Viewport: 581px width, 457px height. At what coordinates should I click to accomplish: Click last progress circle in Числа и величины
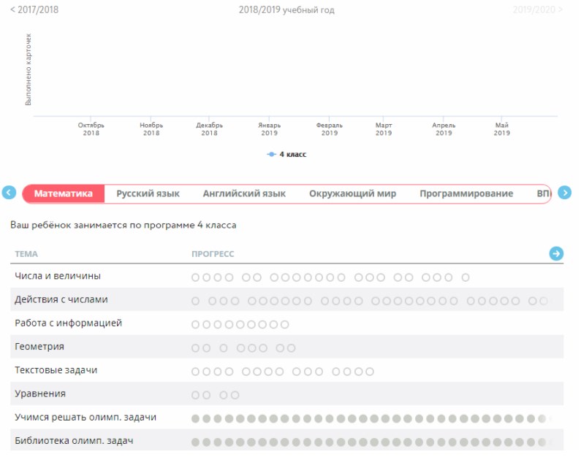pyautogui.click(x=466, y=277)
